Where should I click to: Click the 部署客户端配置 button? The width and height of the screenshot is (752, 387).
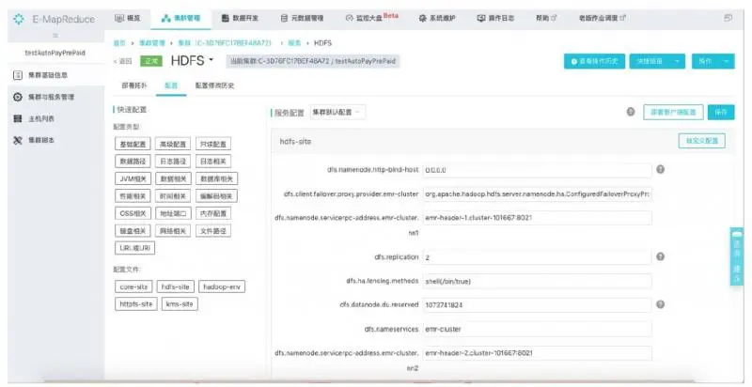coord(673,112)
